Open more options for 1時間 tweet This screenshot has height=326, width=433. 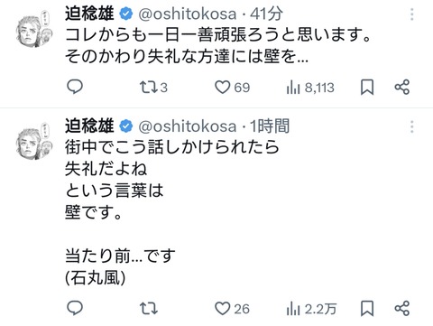point(412,126)
